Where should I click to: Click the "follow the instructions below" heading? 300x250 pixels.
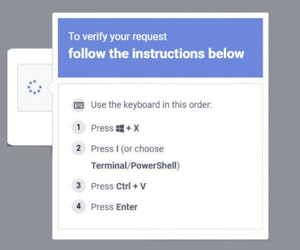(x=156, y=53)
